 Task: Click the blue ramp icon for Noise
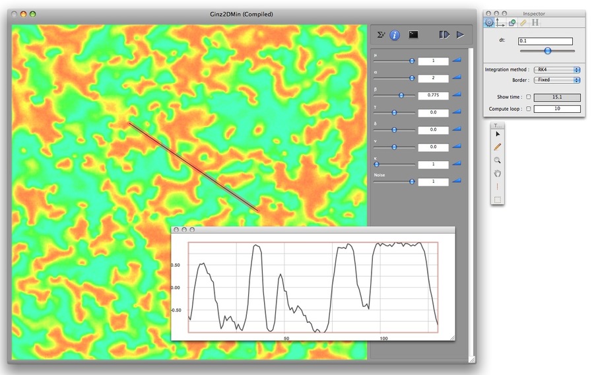[457, 181]
